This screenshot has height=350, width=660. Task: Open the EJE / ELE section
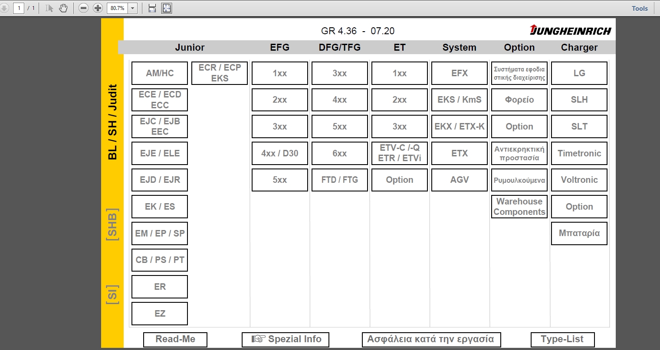click(160, 153)
